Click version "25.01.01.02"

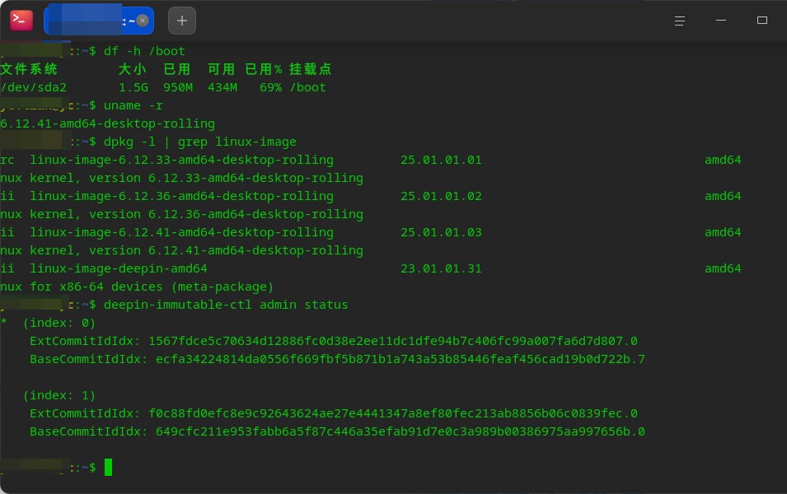(441, 196)
